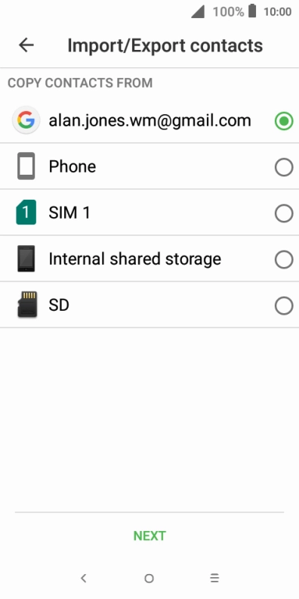Open recent apps navigation button

pos(214,578)
